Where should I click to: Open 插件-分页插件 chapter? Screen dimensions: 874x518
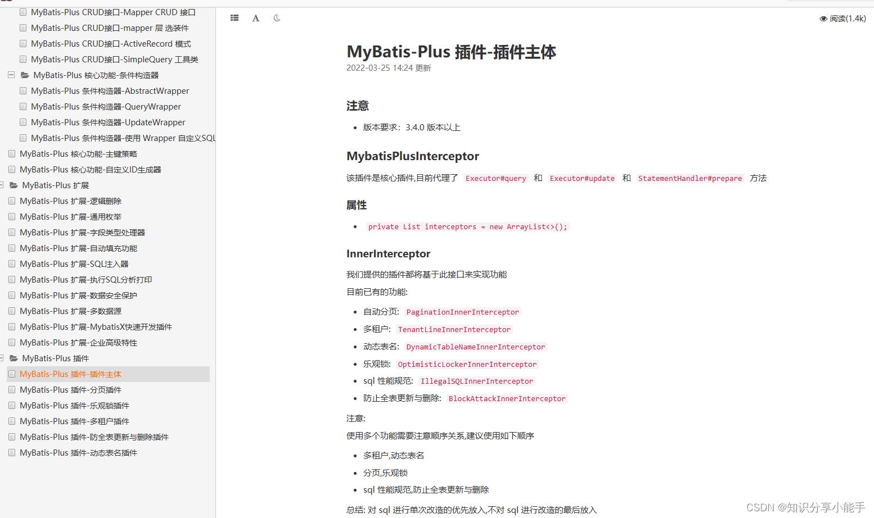70,389
